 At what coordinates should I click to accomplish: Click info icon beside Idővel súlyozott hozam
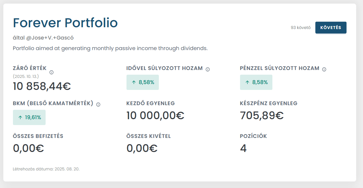(208, 69)
